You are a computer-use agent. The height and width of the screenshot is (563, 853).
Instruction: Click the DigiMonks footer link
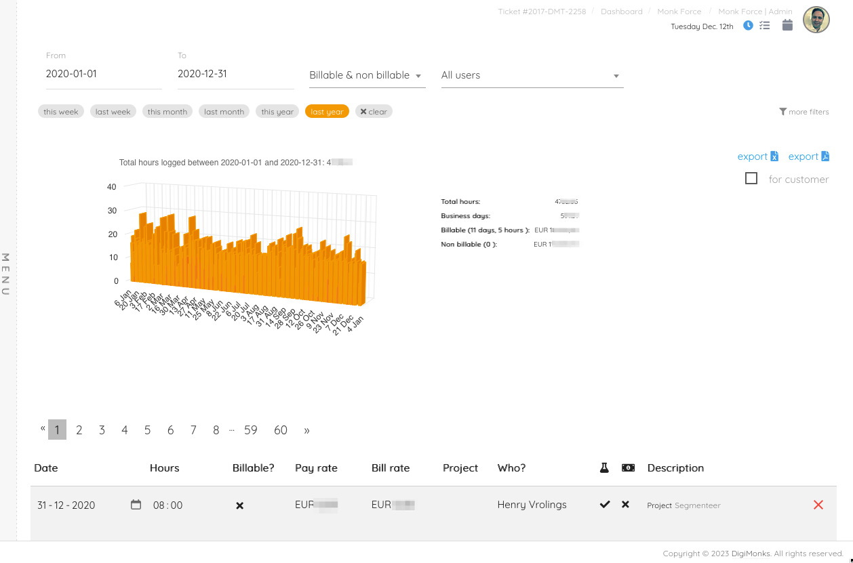tap(751, 554)
